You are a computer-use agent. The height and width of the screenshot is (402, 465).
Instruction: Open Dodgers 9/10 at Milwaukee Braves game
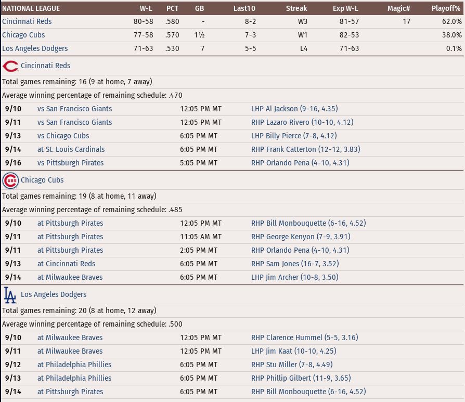pyautogui.click(x=70, y=338)
